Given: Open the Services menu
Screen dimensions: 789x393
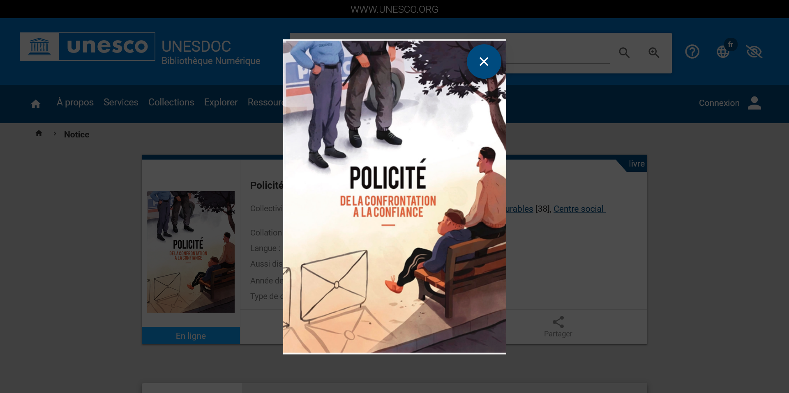Looking at the screenshot, I should [121, 103].
